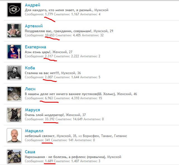Open Екатерина's Superman shirt avatar
Image resolution: width=179 pixels, height=165 pixels.
click(x=14, y=52)
